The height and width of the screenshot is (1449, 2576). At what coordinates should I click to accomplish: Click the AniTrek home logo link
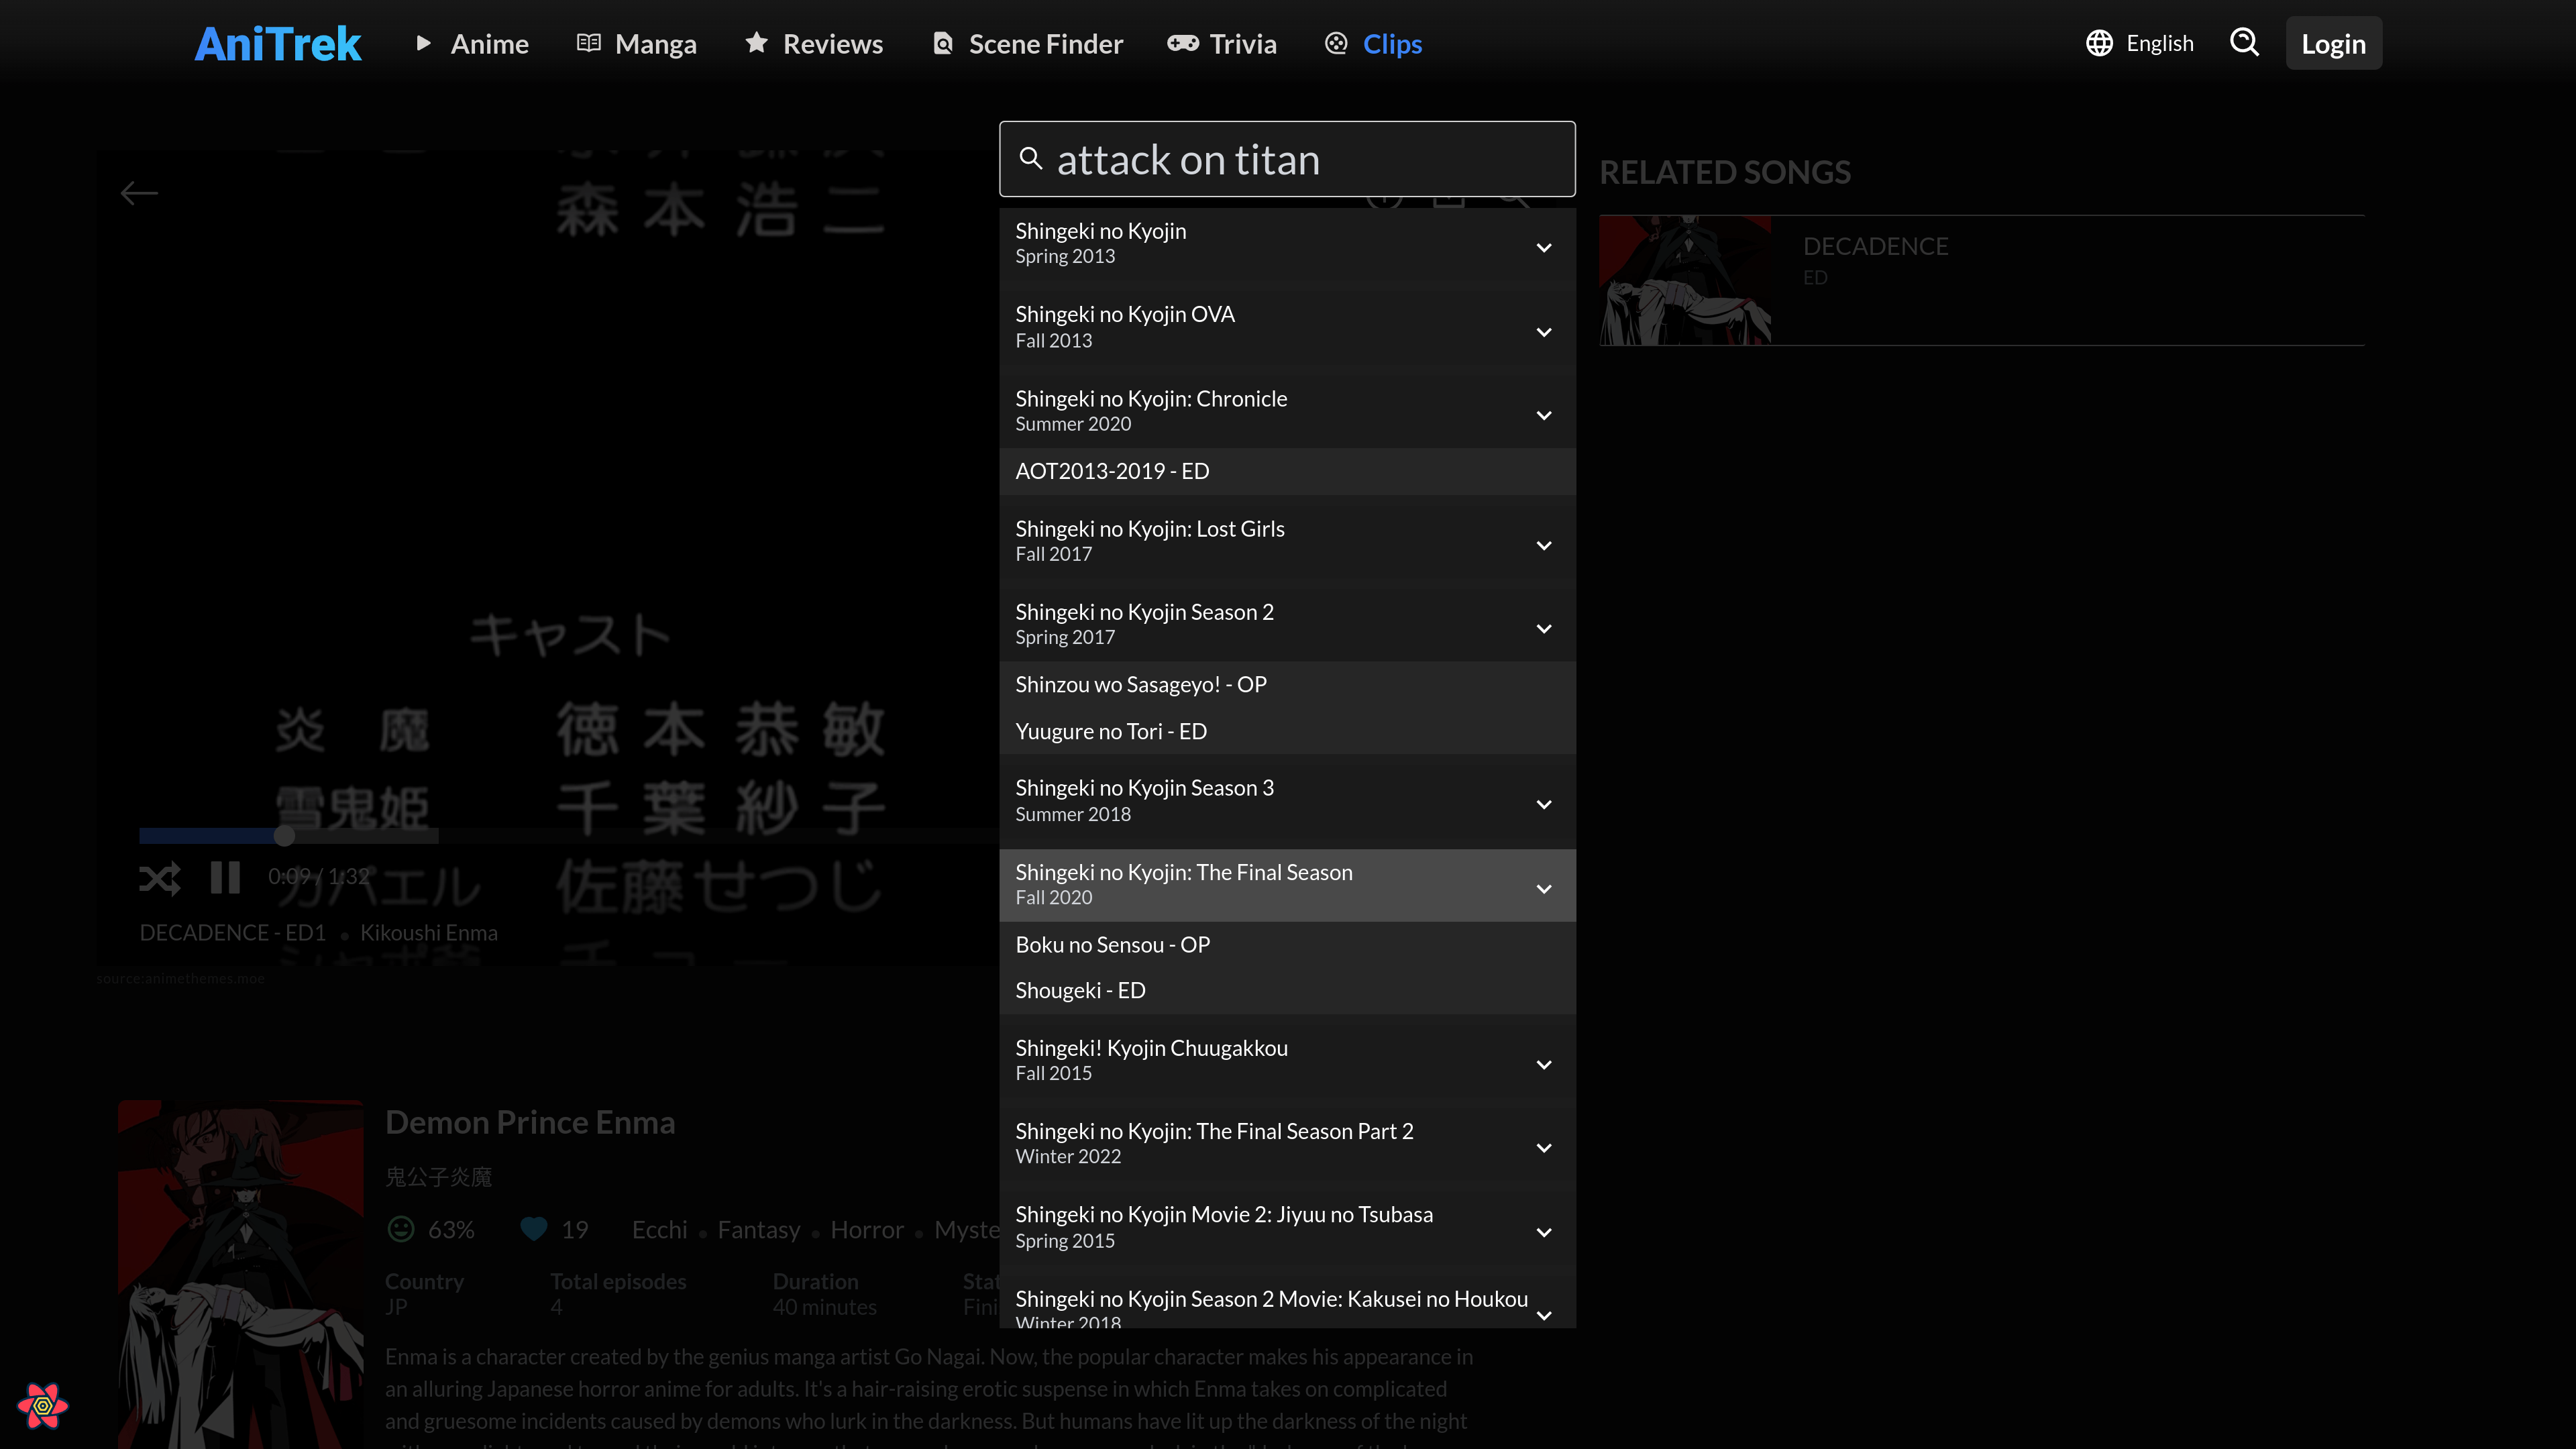tap(278, 42)
